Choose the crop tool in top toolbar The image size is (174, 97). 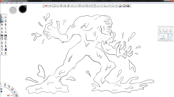tap(61, 6)
